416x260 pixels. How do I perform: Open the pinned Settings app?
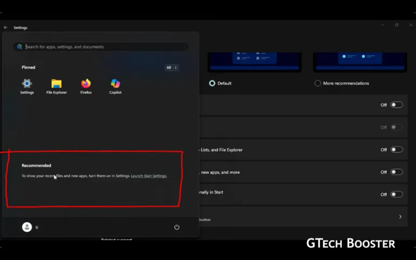pyautogui.click(x=27, y=87)
